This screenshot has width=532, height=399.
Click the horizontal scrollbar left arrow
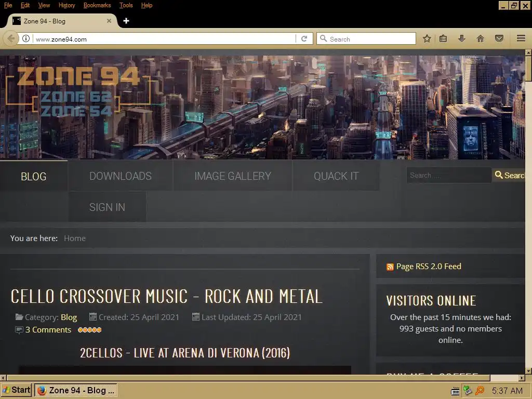(3, 378)
